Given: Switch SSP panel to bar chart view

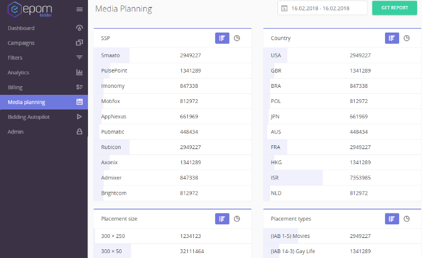Looking at the screenshot, I should tap(222, 38).
